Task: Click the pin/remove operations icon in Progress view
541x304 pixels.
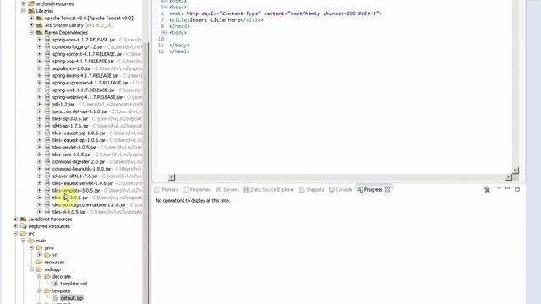Action: 487,189
